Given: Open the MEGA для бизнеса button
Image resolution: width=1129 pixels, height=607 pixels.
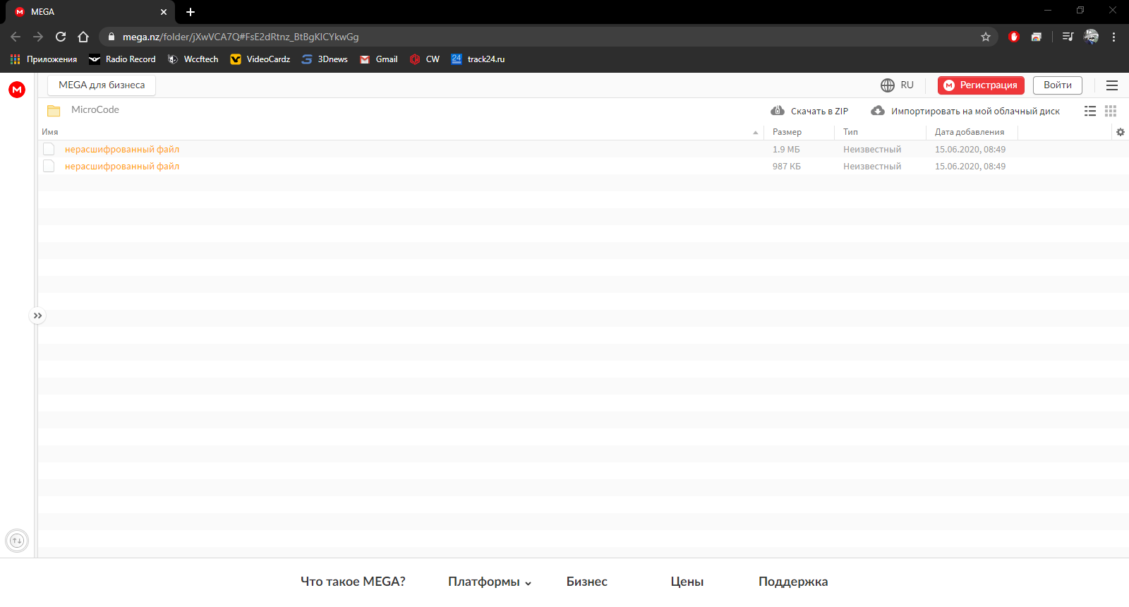Looking at the screenshot, I should coord(102,85).
